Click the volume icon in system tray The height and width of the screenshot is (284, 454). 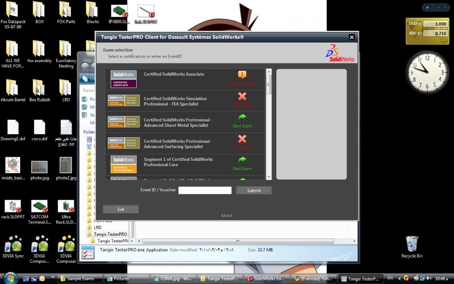click(429, 278)
